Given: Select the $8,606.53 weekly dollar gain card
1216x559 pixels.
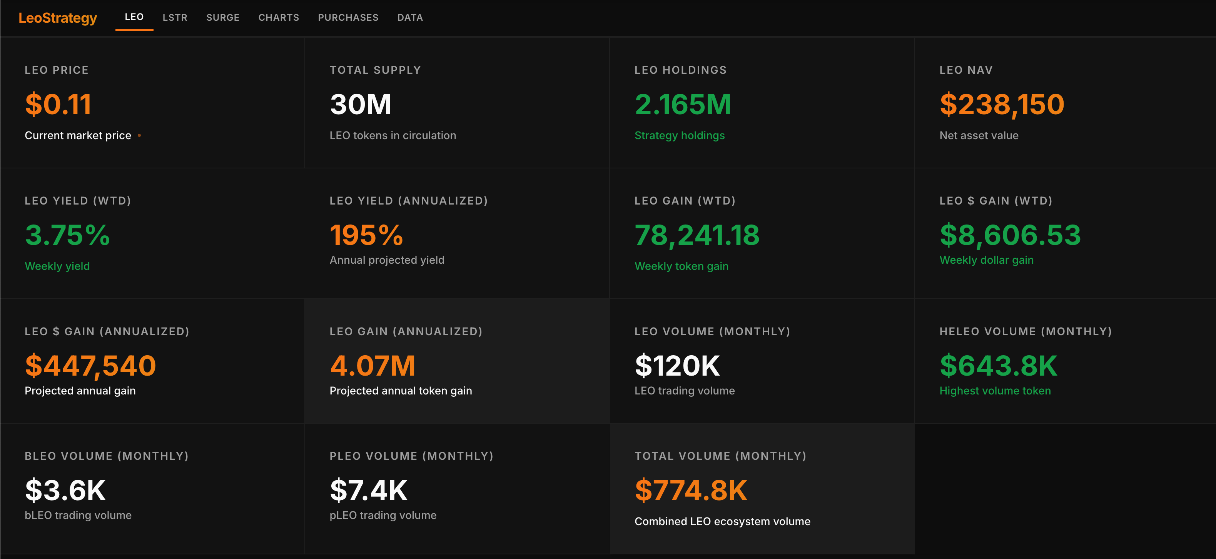Looking at the screenshot, I should point(1065,233).
